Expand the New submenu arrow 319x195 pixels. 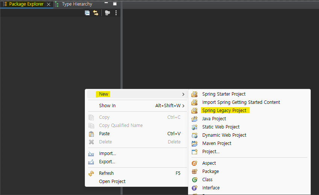pos(183,95)
